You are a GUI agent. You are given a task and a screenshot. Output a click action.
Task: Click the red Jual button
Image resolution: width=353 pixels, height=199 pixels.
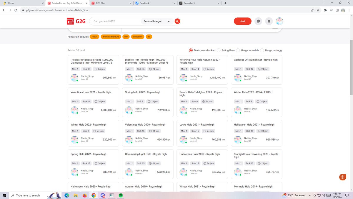(243, 21)
